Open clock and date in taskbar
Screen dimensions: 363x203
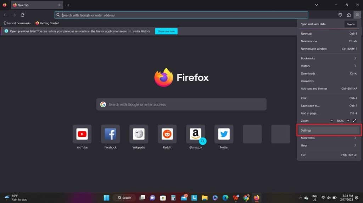tap(346, 198)
